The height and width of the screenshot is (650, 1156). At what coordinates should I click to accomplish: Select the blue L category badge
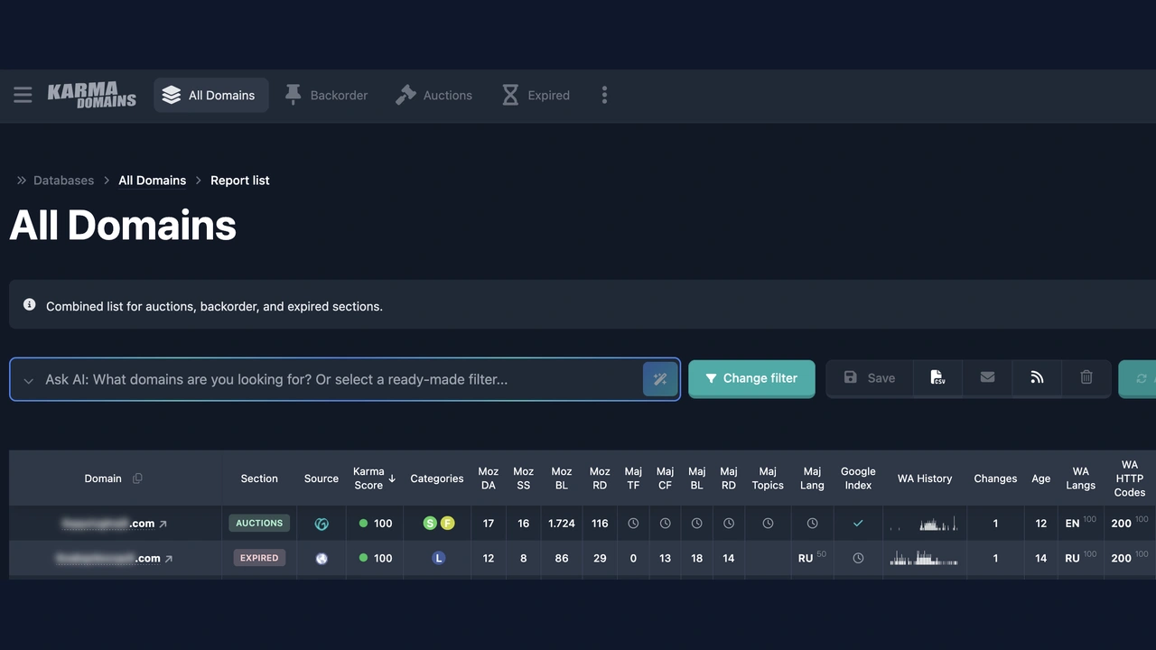(x=438, y=559)
